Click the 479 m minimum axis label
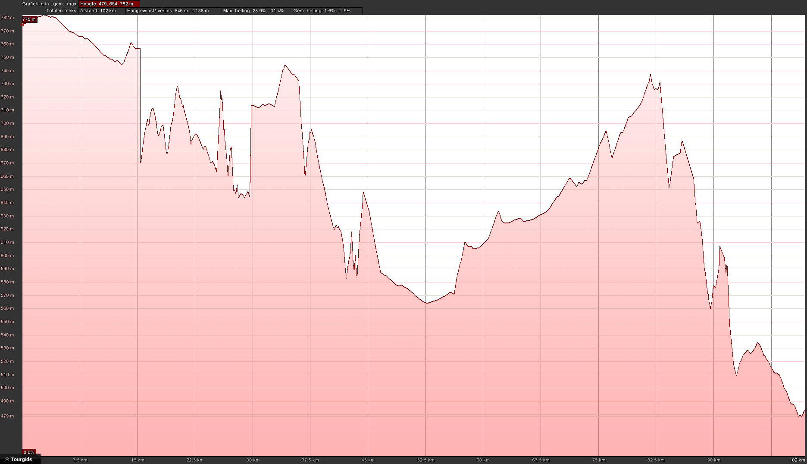This screenshot has width=807, height=464. (x=7, y=416)
